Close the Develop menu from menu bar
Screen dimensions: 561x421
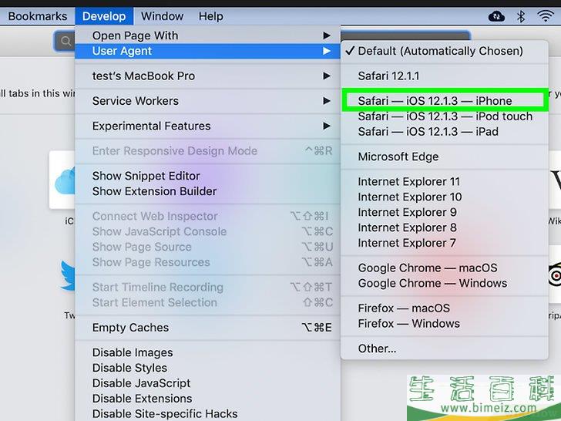(104, 16)
